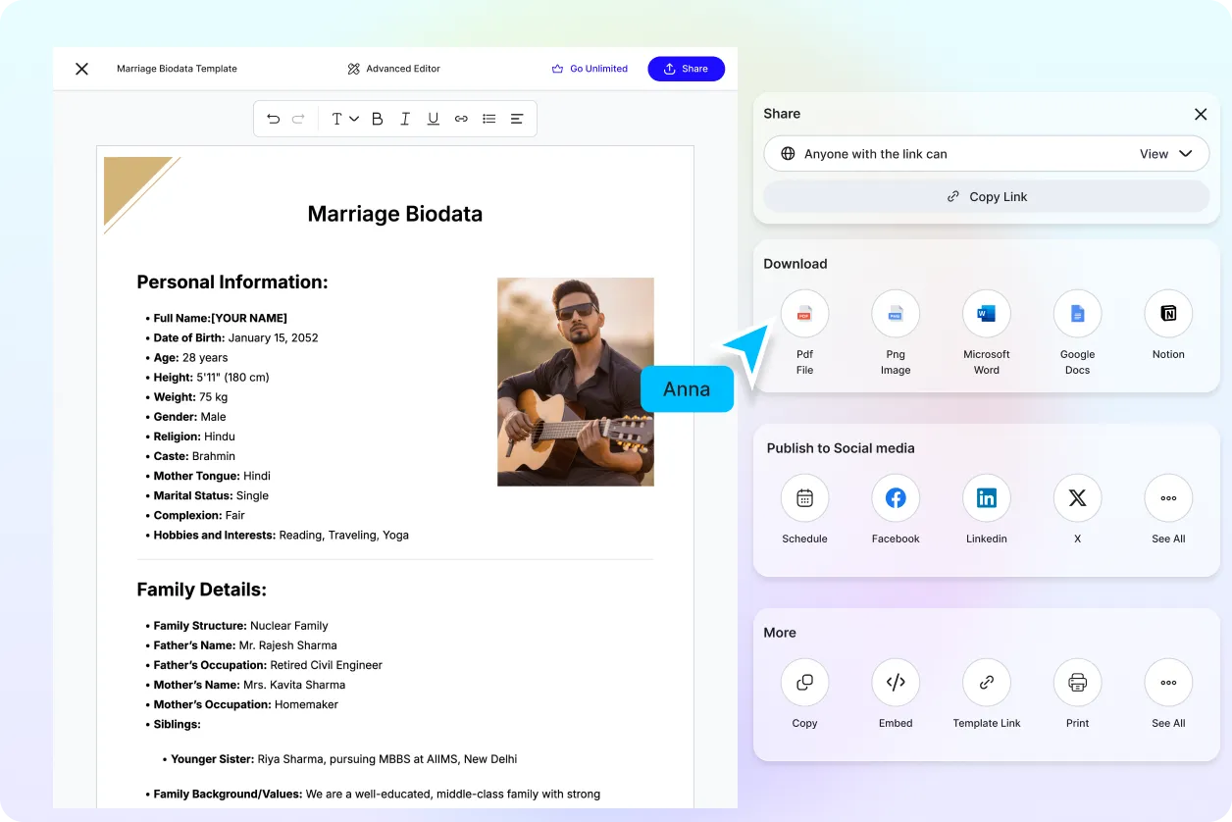This screenshot has height=822, width=1232.
Task: Click the Marital Status: Single line
Action: tap(211, 495)
